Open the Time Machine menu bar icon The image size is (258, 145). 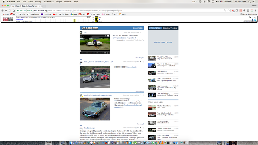click(x=200, y=2)
